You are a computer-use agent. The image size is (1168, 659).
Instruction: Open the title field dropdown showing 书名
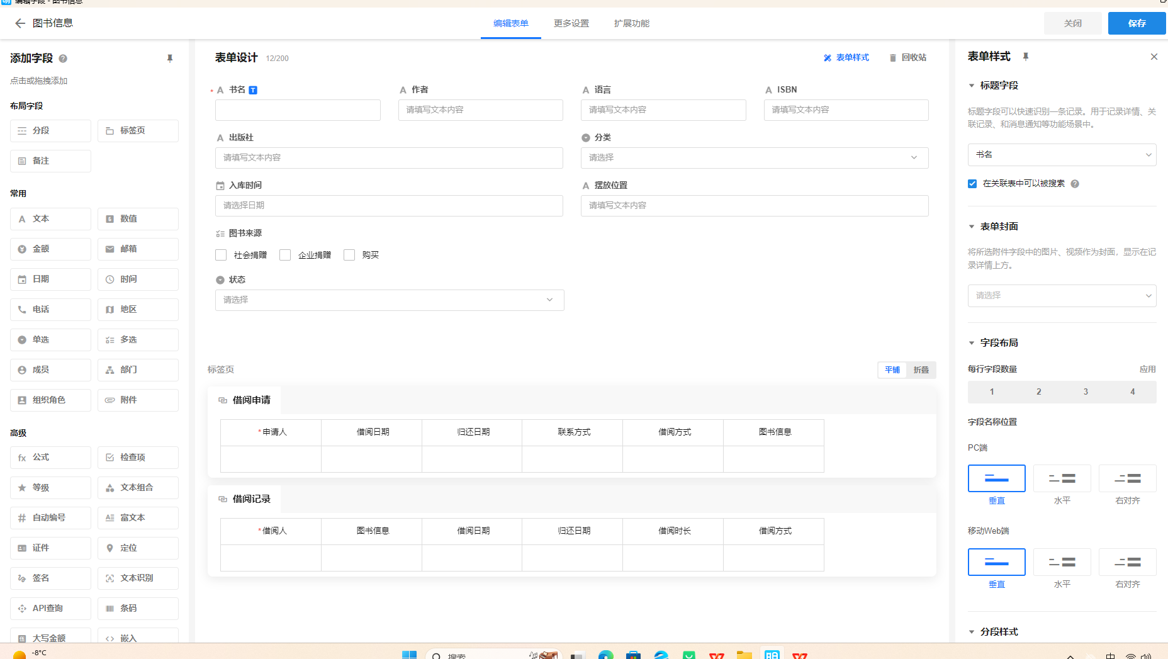pyautogui.click(x=1062, y=154)
